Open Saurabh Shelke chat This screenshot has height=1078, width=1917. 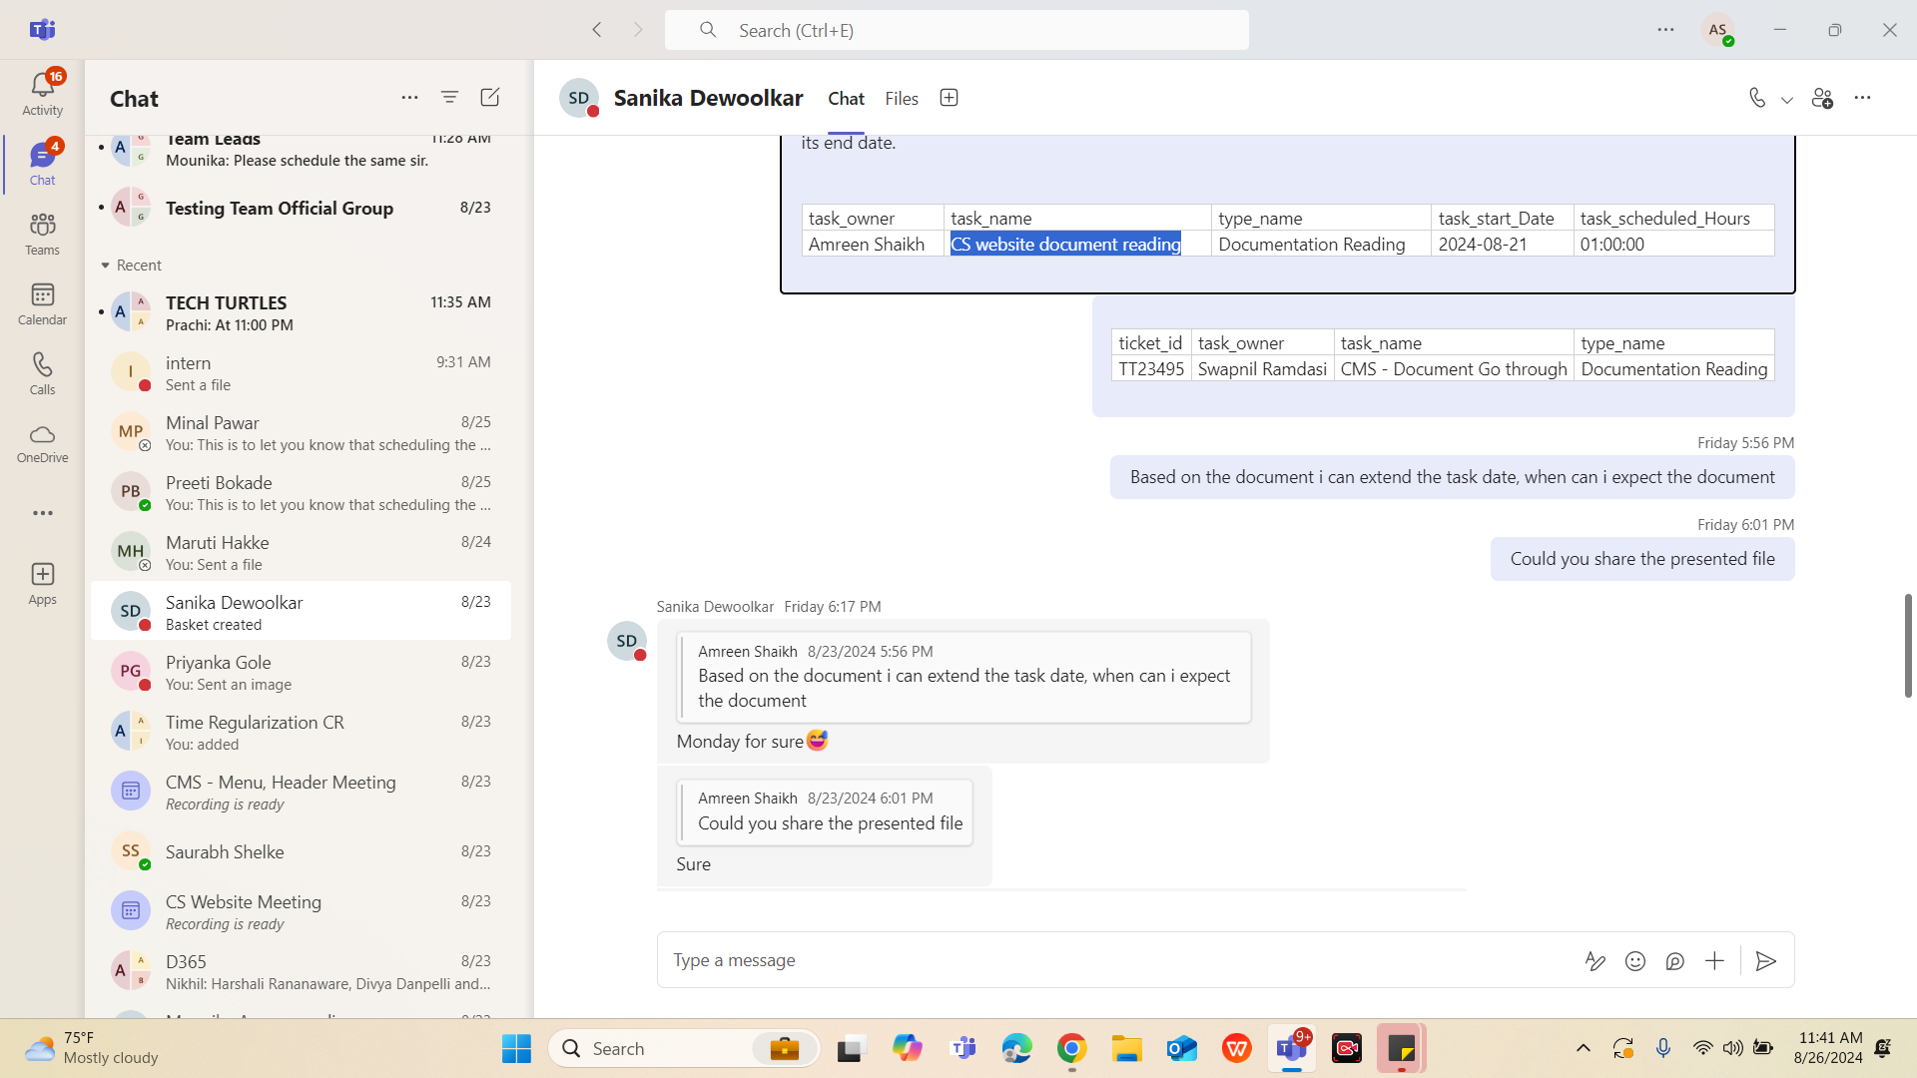301,851
